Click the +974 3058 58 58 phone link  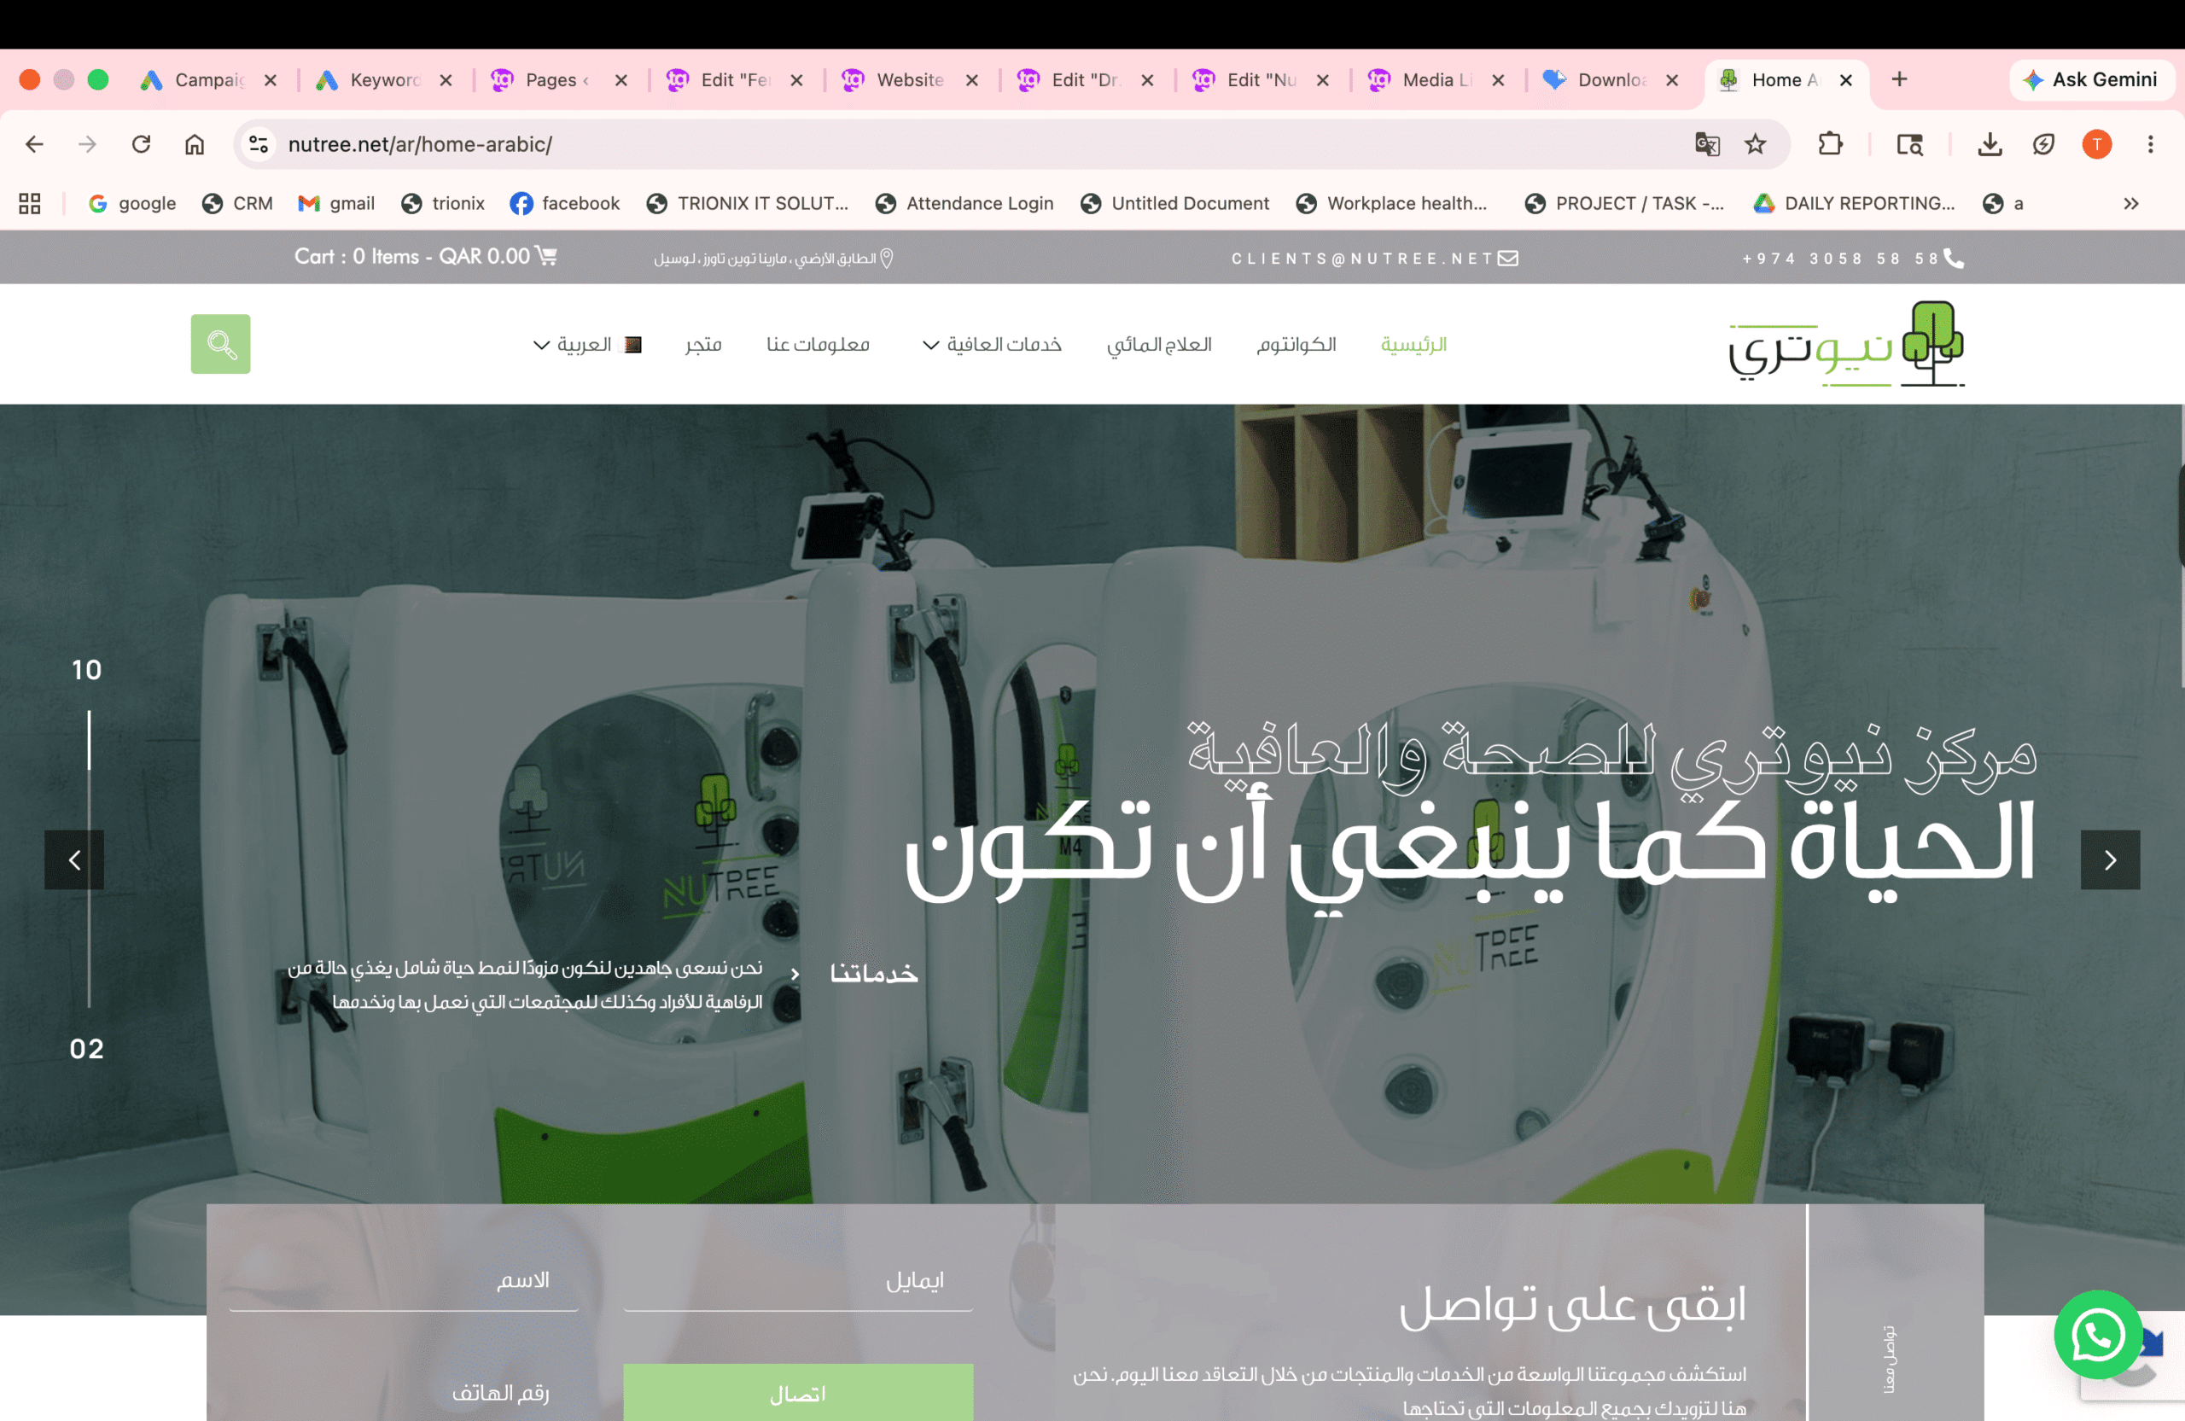click(1840, 259)
